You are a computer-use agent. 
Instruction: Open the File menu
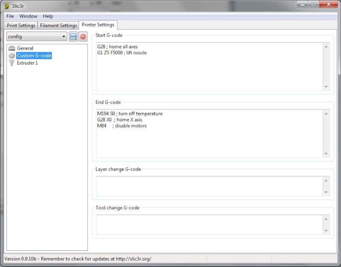(10, 16)
